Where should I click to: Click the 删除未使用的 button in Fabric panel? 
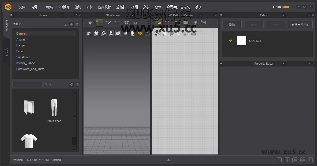tap(300, 24)
